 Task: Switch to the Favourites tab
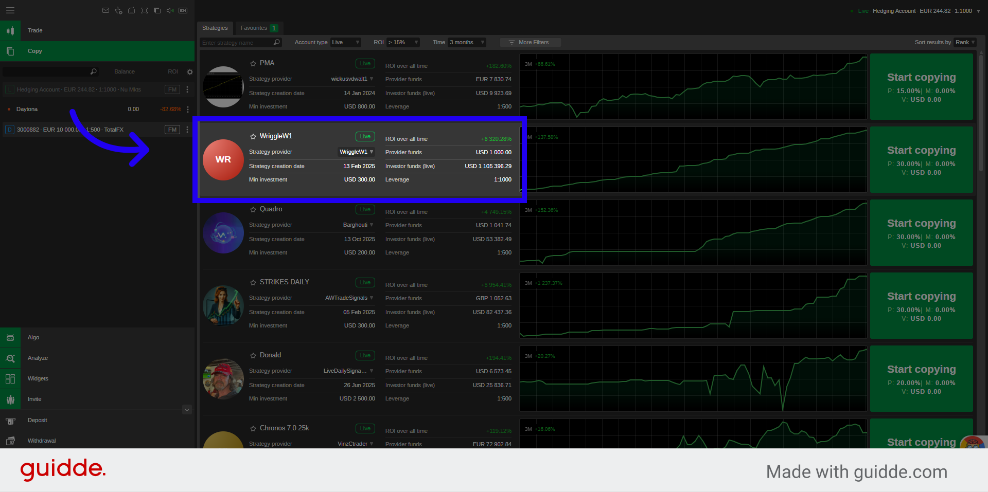pos(259,28)
